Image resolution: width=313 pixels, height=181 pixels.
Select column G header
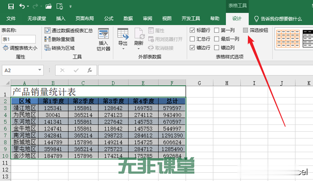(x=199, y=83)
